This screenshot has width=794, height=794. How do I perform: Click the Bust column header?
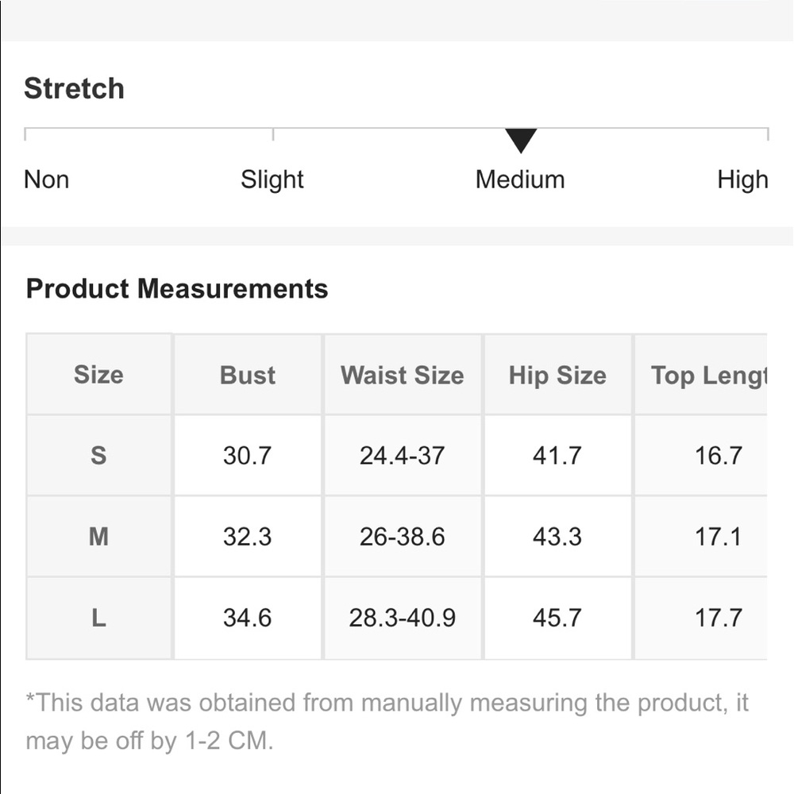coord(248,376)
